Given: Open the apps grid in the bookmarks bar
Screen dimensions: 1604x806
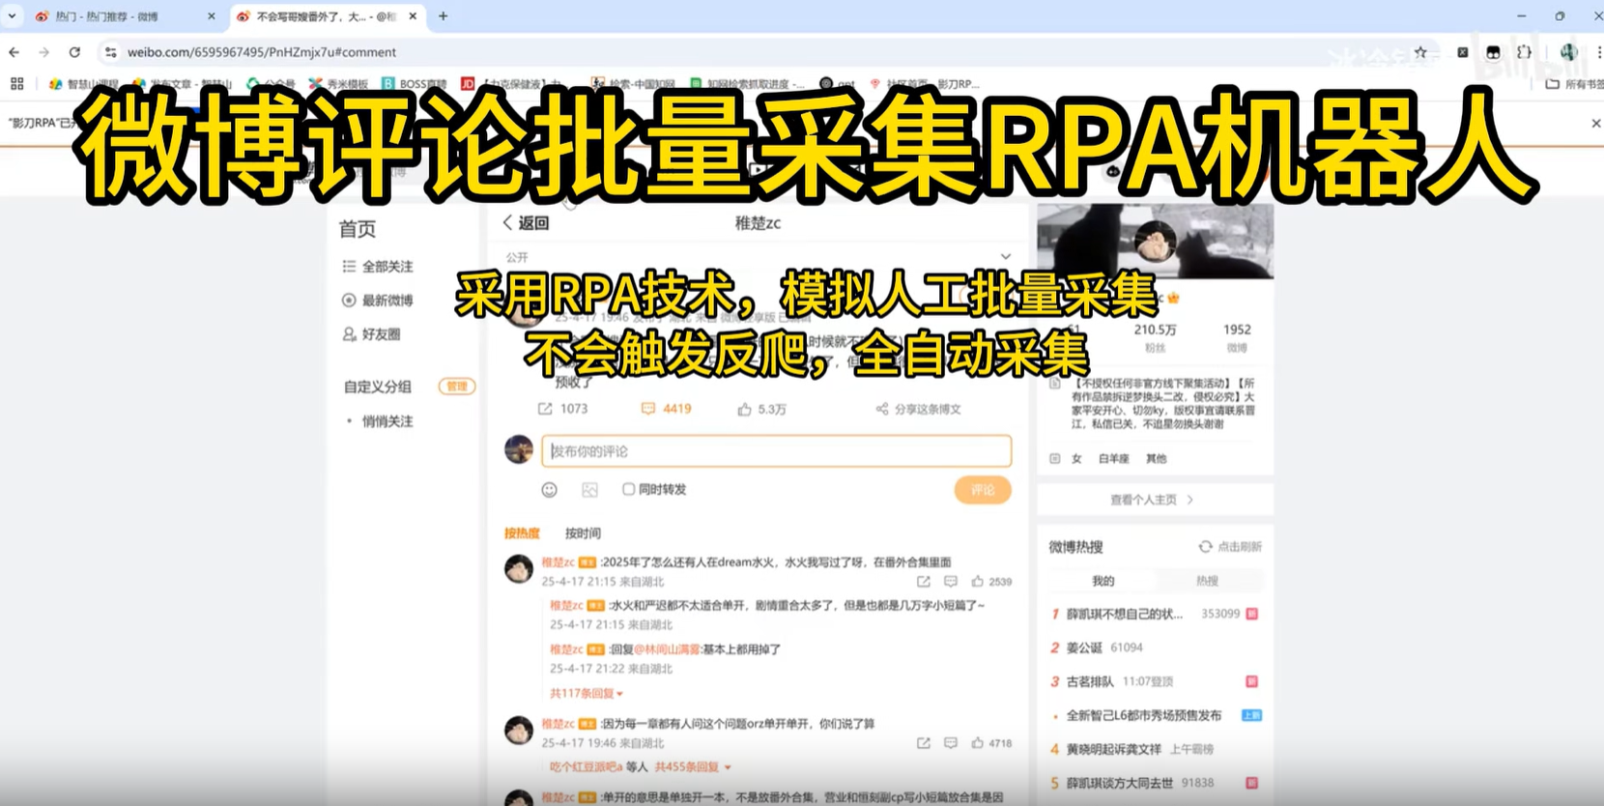Looking at the screenshot, I should click(16, 84).
